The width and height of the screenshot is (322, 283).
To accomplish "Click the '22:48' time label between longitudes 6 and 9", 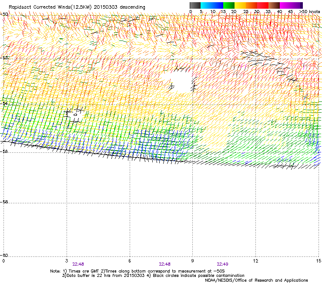I will click(x=164, y=264).
